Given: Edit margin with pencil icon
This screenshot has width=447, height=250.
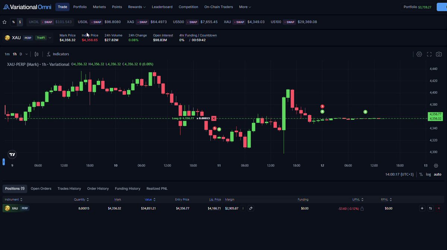Looking at the screenshot, I should click(251, 208).
